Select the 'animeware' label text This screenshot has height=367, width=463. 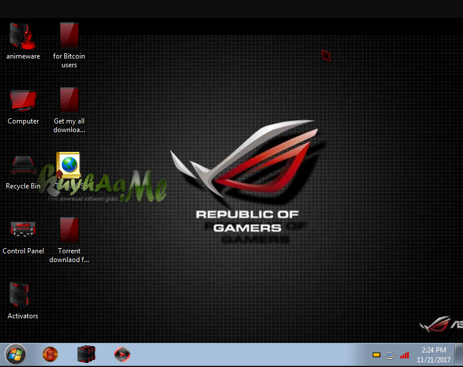[23, 56]
